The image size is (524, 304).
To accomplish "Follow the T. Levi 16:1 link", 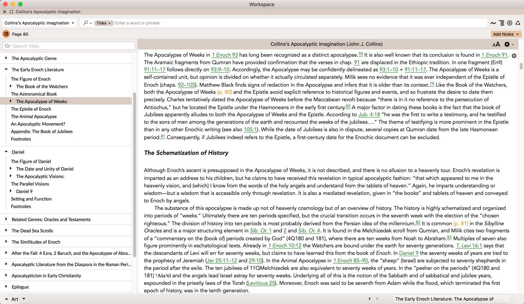I will tap(469, 246).
